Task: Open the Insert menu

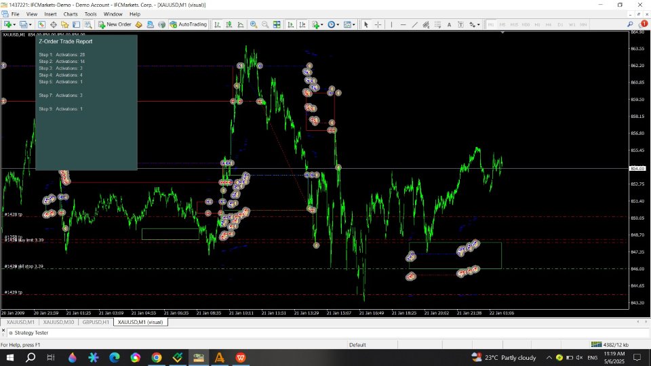Action: click(x=50, y=14)
